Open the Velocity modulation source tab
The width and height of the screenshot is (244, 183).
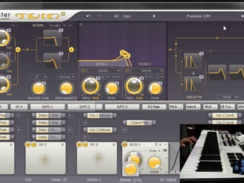(x=193, y=107)
